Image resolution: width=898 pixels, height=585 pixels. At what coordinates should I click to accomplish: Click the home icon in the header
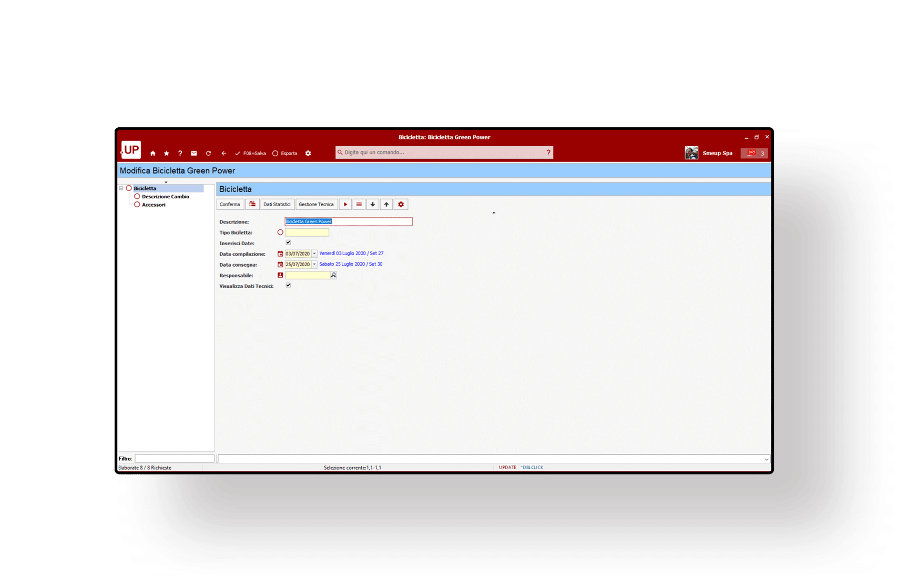click(x=152, y=154)
